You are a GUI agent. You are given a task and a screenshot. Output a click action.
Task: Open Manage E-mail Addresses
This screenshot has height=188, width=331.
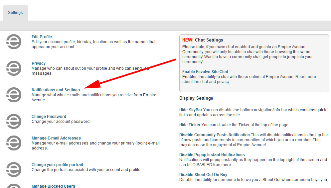coord(56,138)
